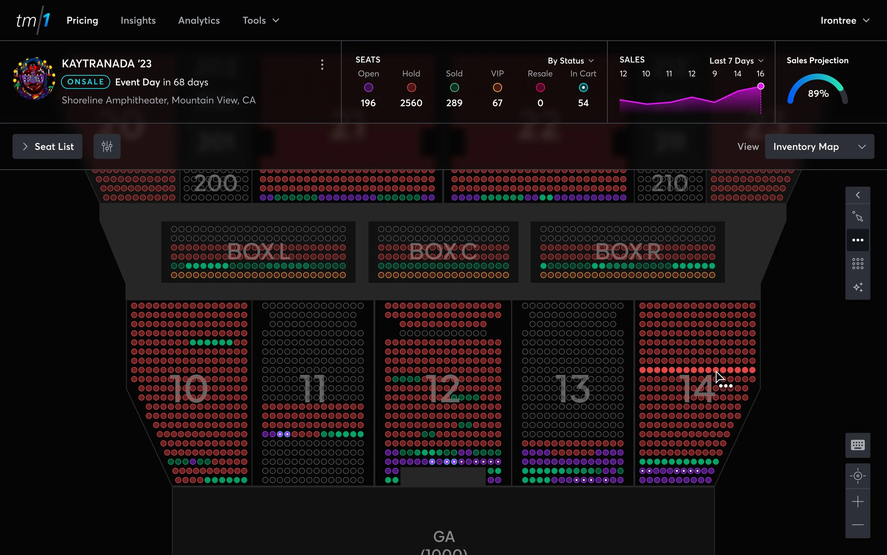This screenshot has height=555, width=887.
Task: Open the event kebab menu
Action: point(322,65)
